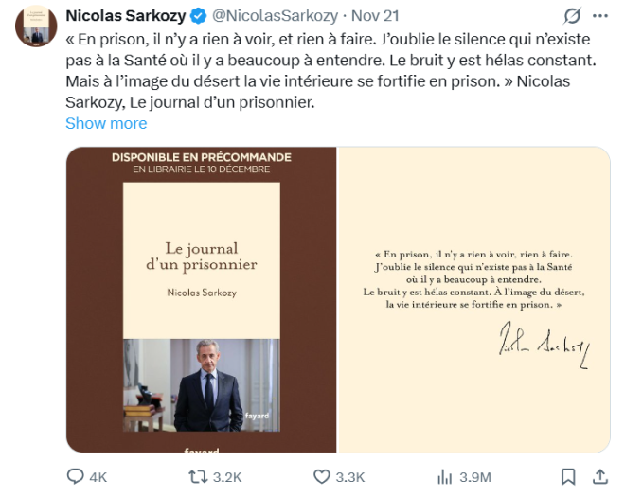Viewport: 625px width, 497px height.
Task: Click the Nov 21 timestamp
Action: 376,16
